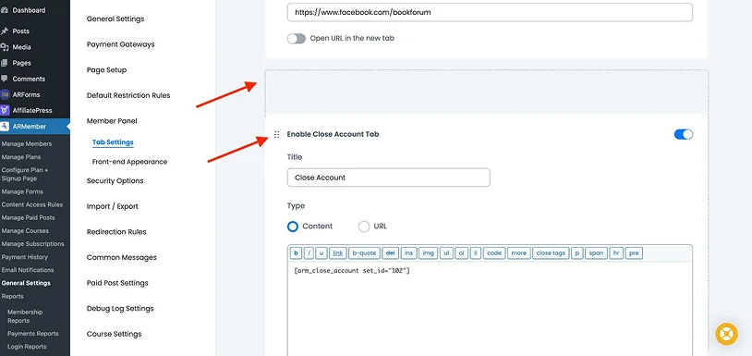Click the Facebook URL input field
Viewport: 752px width, 356px height.
point(490,12)
